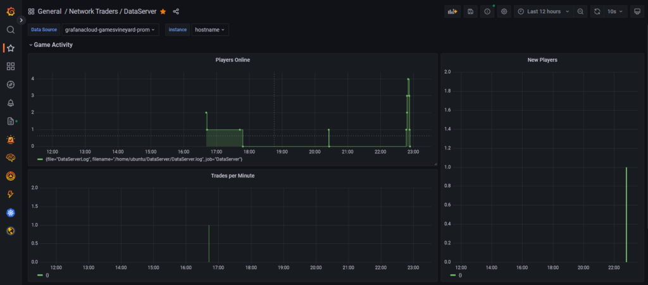The width and height of the screenshot is (648, 285).
Task: Add a new panel using the chart-plus icon
Action: (x=452, y=11)
